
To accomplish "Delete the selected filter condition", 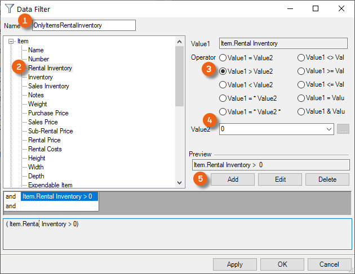I will point(327,179).
